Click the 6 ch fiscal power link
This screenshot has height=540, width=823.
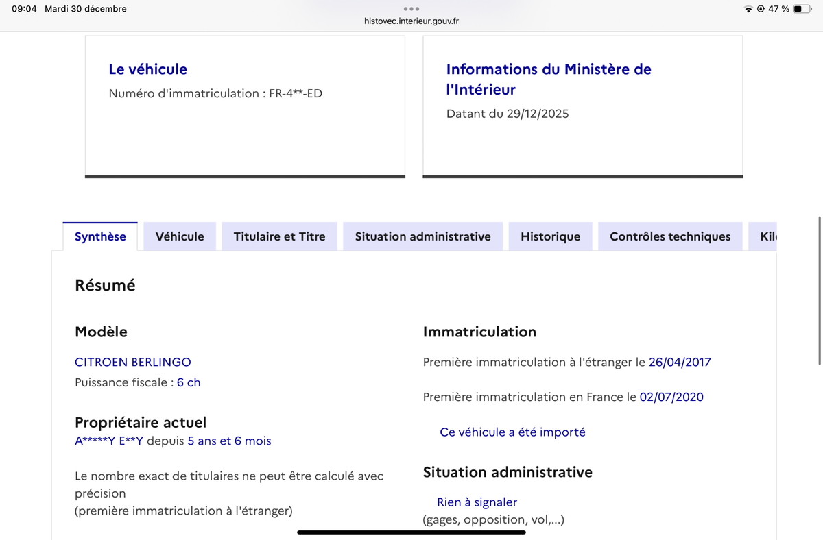click(189, 382)
